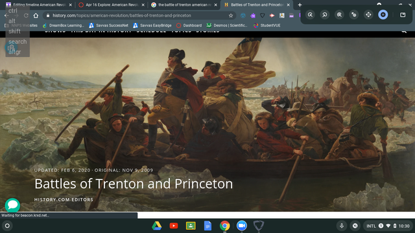Close the Battles of Trenton and Princeton tab
The width and height of the screenshot is (415, 233).
point(288,5)
